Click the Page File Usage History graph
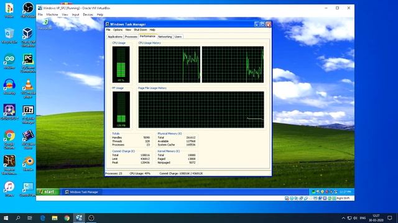The image size is (398, 223). coord(201,110)
